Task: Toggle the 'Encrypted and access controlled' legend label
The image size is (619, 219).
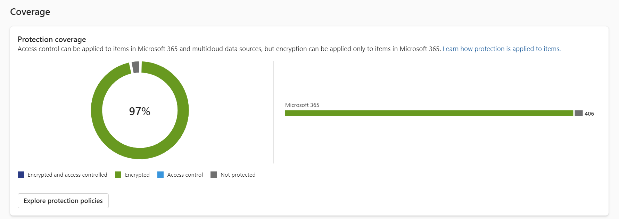Action: (67, 175)
